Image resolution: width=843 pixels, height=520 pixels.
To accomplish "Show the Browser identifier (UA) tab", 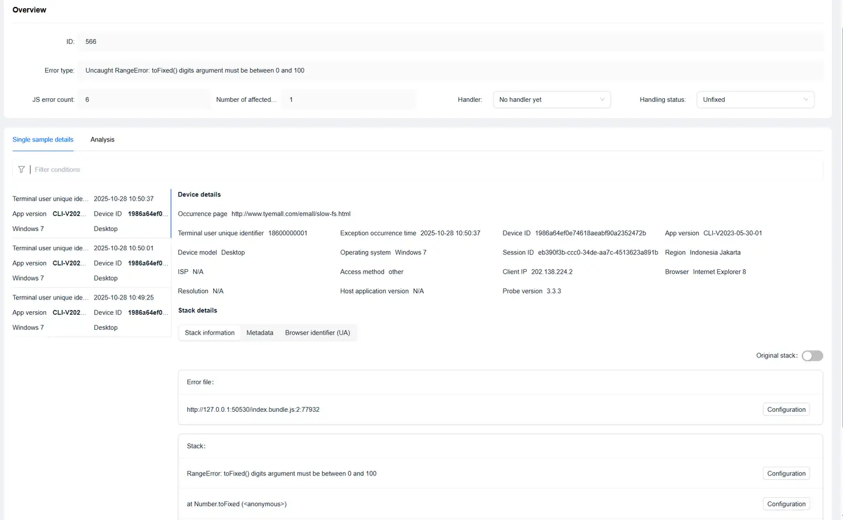I will coord(317,333).
